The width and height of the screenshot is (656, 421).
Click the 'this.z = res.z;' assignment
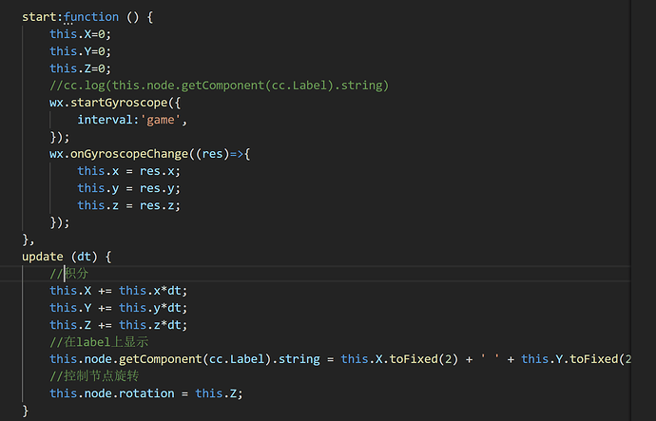coord(128,205)
